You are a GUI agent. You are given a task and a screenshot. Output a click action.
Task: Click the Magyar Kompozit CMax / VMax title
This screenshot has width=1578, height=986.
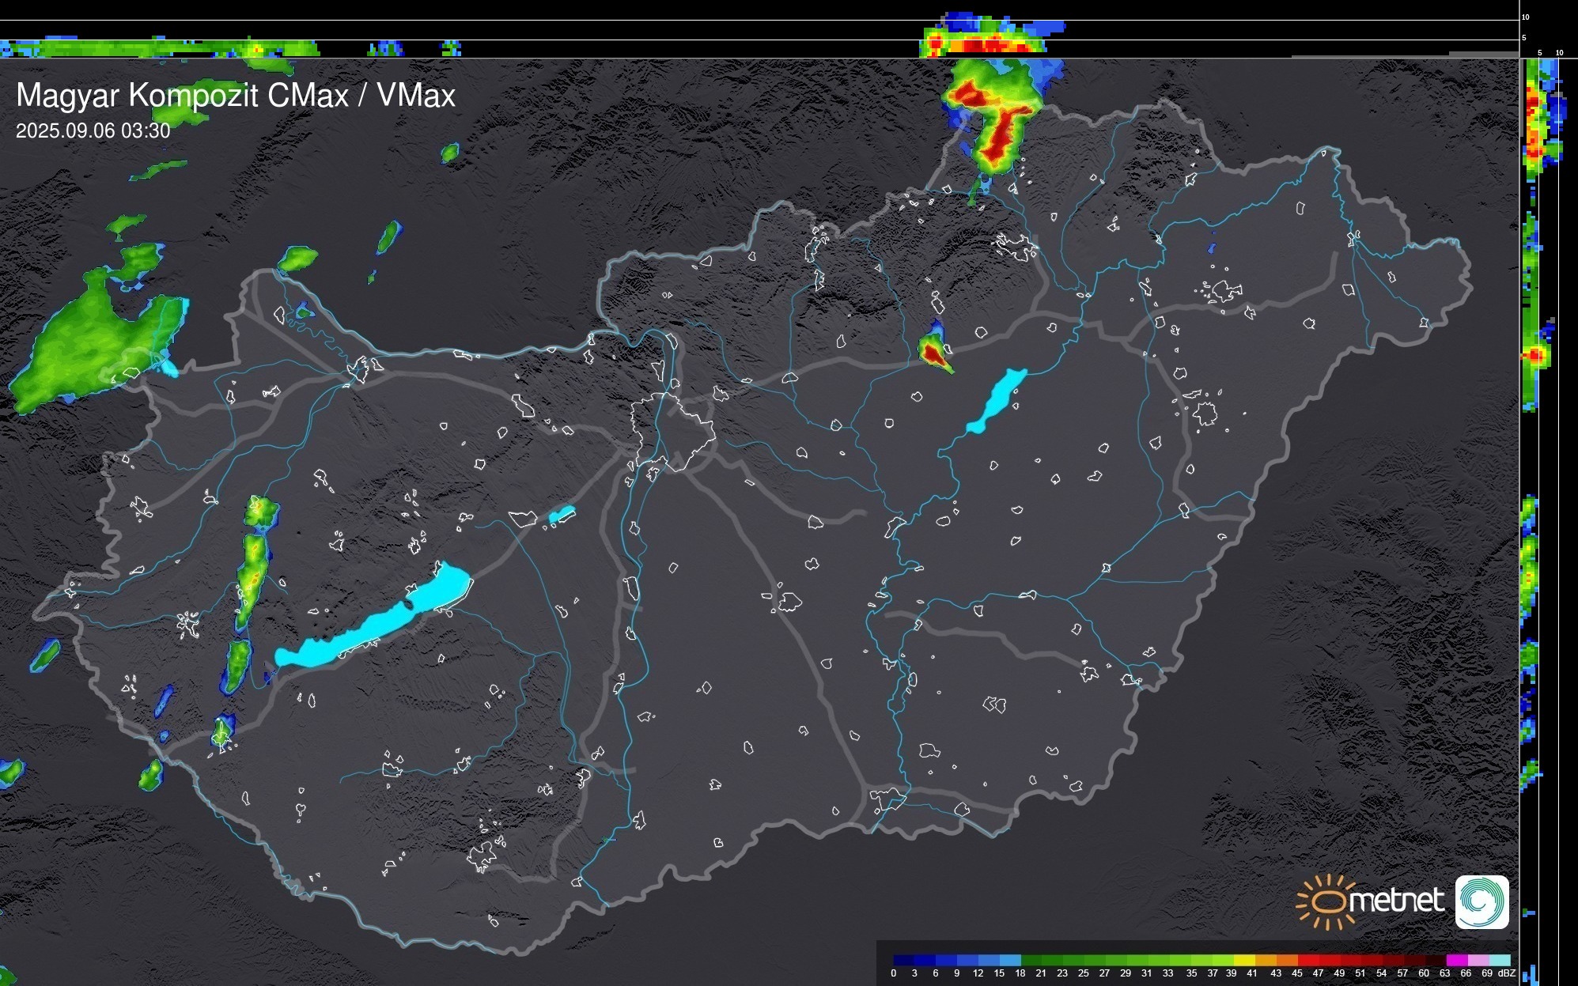click(x=236, y=96)
